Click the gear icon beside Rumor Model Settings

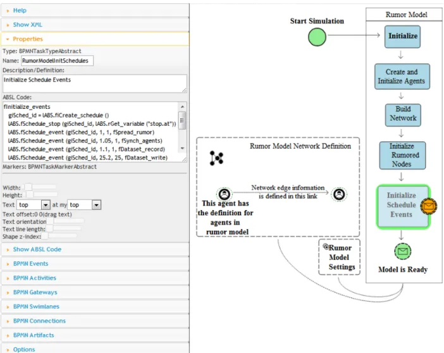pyautogui.click(x=326, y=247)
